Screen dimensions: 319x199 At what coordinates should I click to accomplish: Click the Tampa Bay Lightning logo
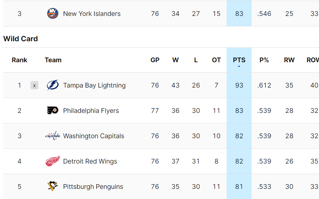[x=53, y=85]
